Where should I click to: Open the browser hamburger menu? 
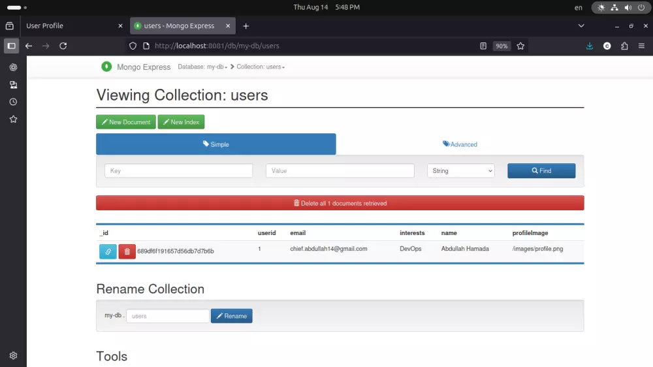(641, 46)
